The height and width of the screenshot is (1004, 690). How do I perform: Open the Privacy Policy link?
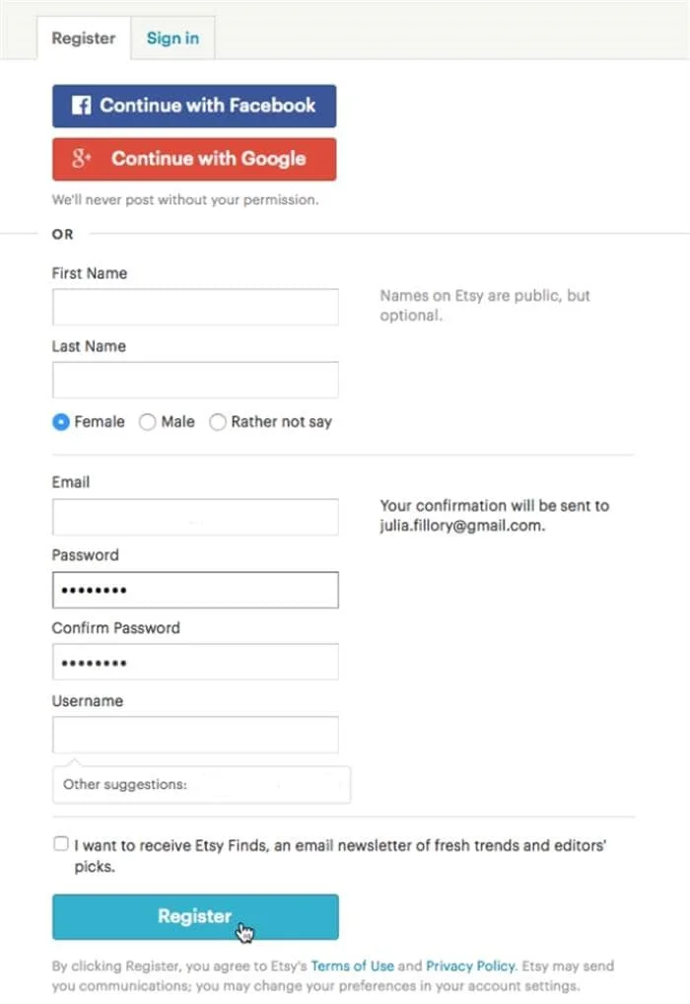point(470,966)
